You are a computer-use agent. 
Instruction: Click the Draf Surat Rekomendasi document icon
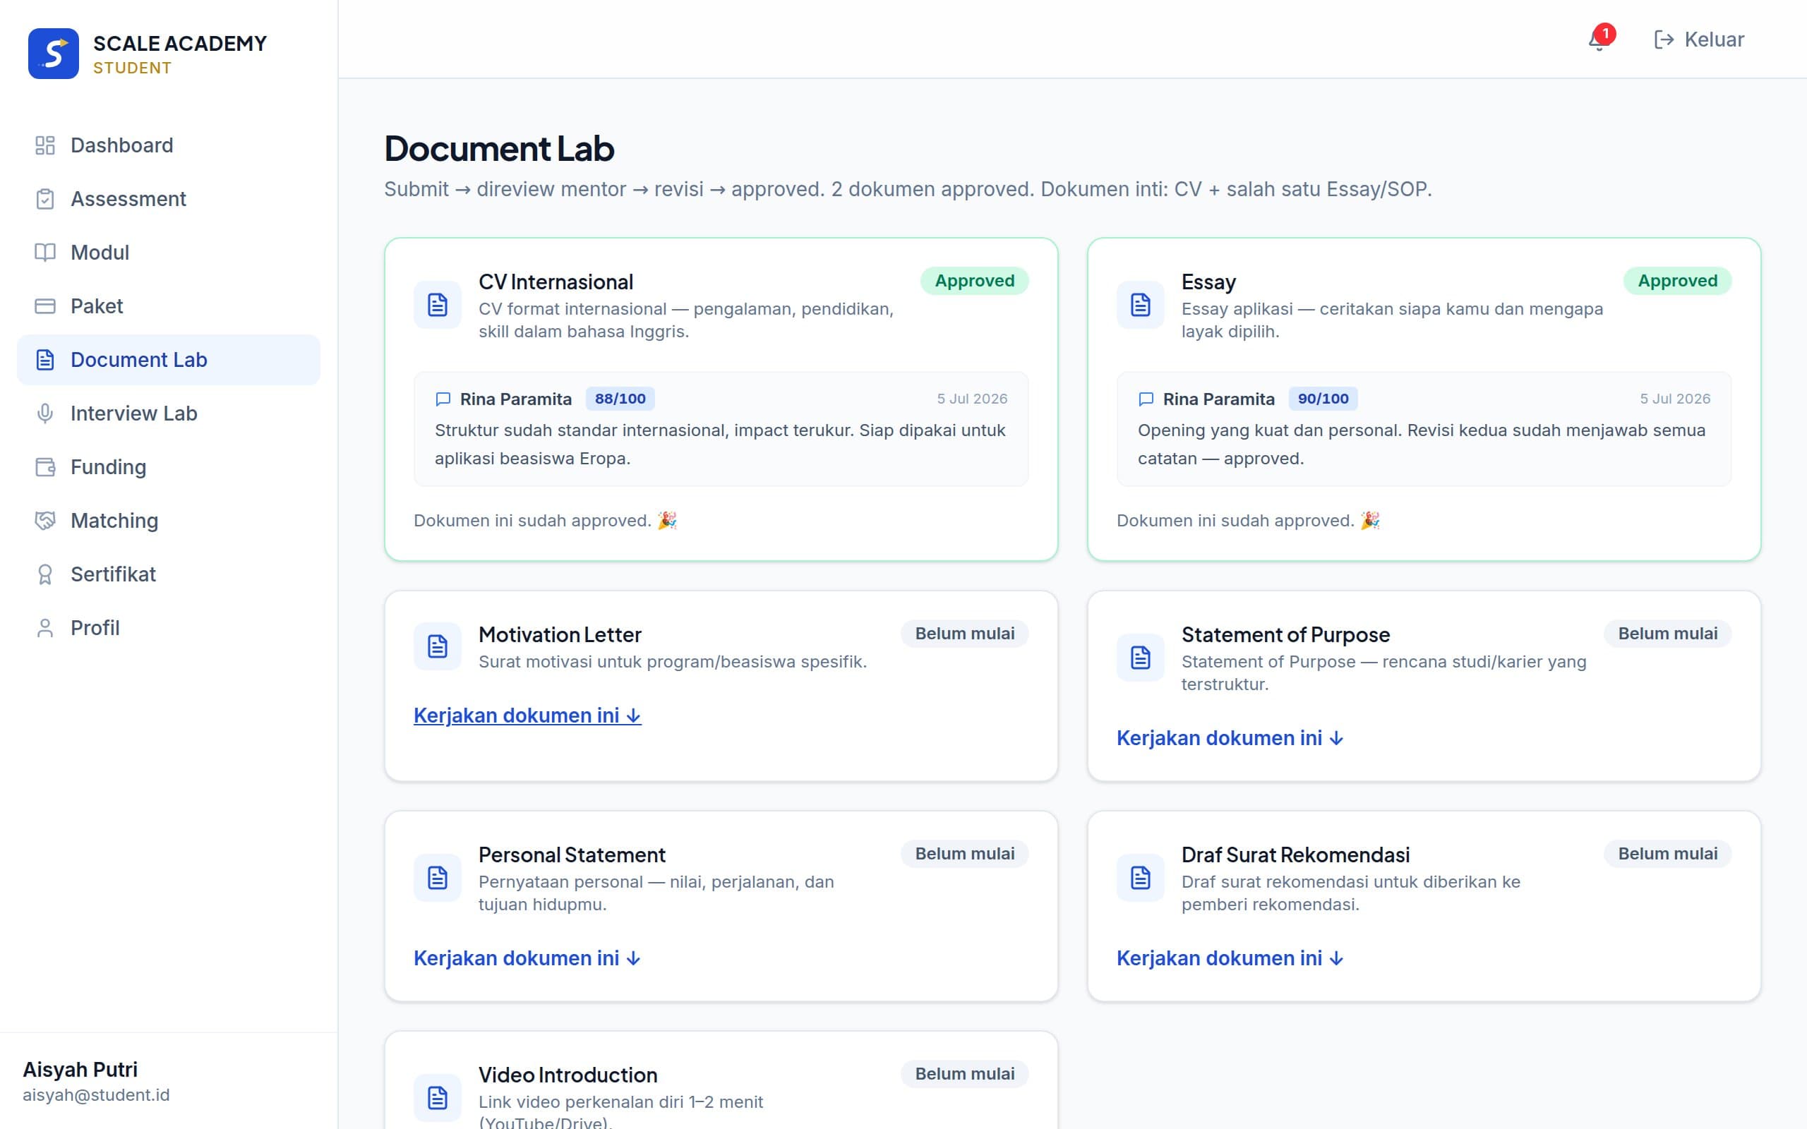[x=1140, y=877]
